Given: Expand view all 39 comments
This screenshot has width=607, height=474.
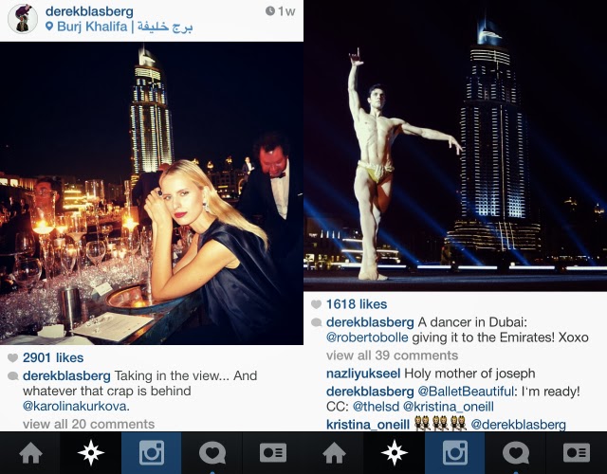Looking at the screenshot, I should click(392, 355).
